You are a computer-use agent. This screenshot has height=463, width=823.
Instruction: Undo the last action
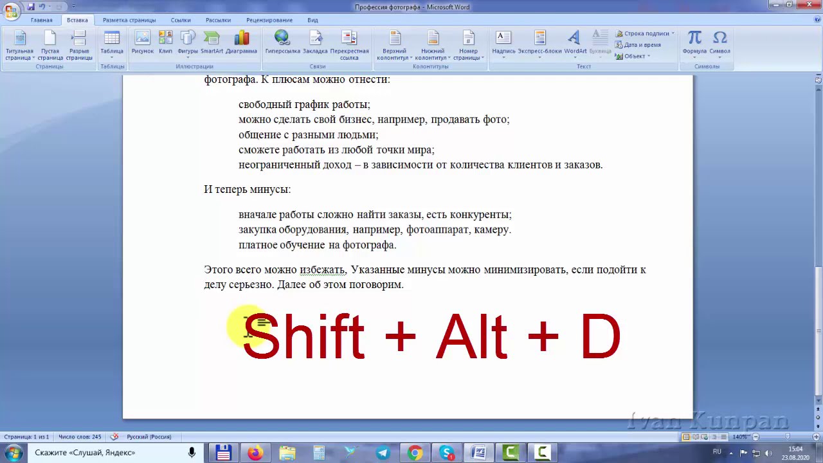click(x=42, y=6)
